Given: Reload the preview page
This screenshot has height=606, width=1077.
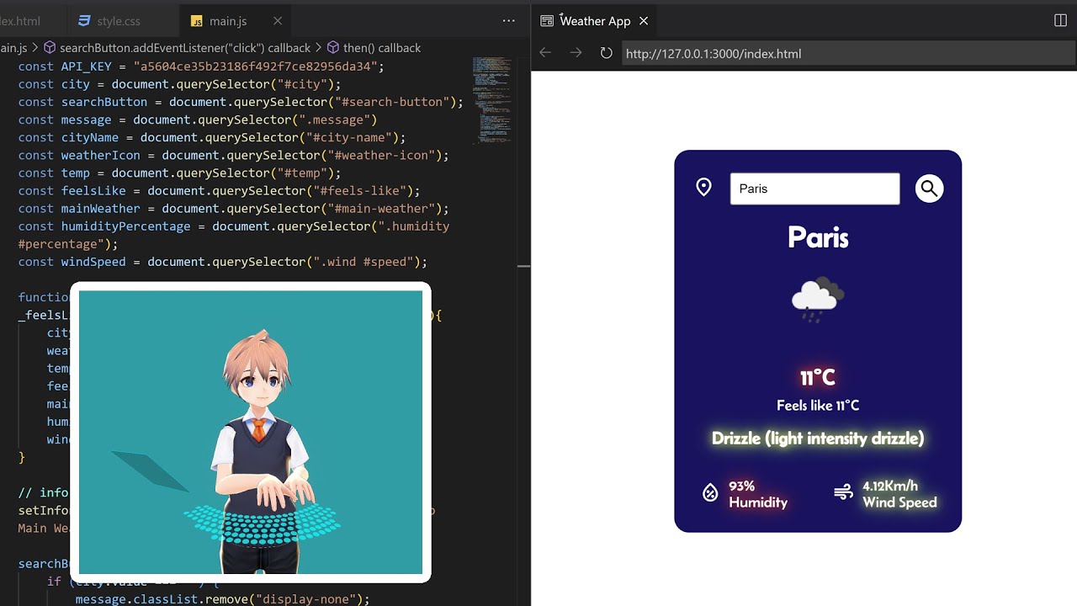Looking at the screenshot, I should tap(606, 53).
